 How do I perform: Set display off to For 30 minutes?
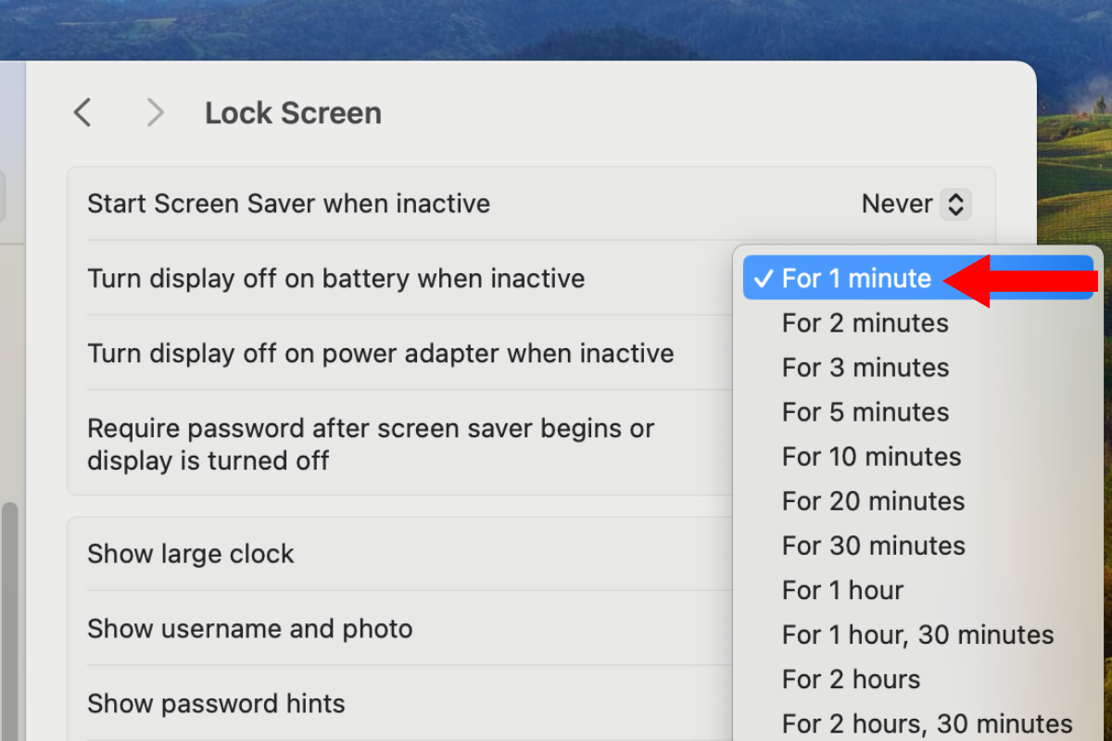coord(873,546)
